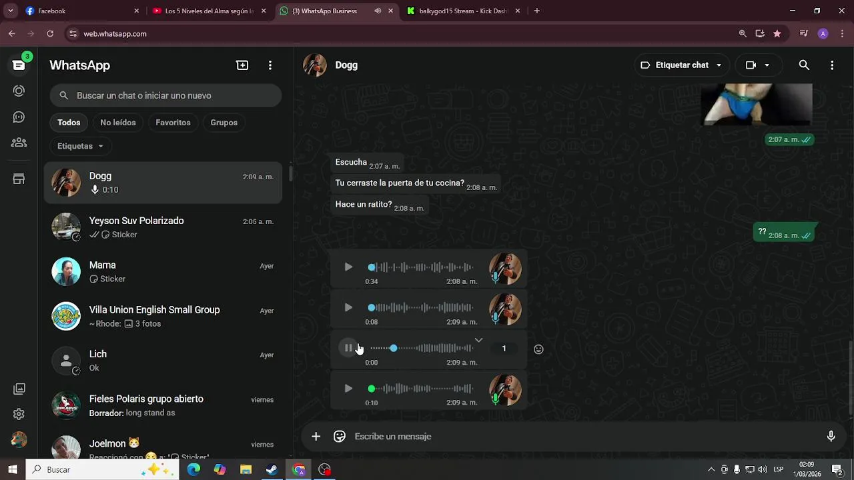Open call options dropdown arrow
The height and width of the screenshot is (480, 854).
[767, 65]
